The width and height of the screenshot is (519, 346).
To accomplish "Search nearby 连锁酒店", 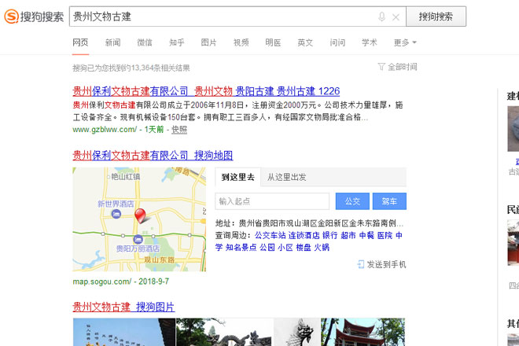I will click(304, 235).
